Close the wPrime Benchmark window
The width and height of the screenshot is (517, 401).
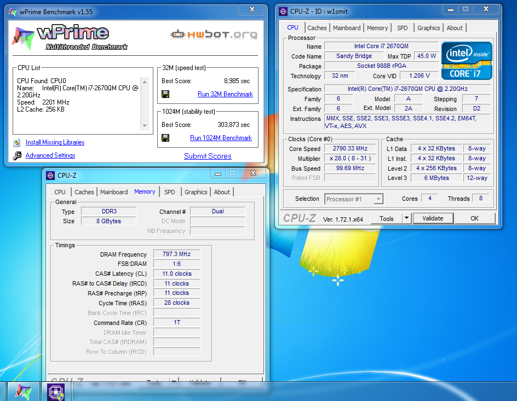[252, 9]
